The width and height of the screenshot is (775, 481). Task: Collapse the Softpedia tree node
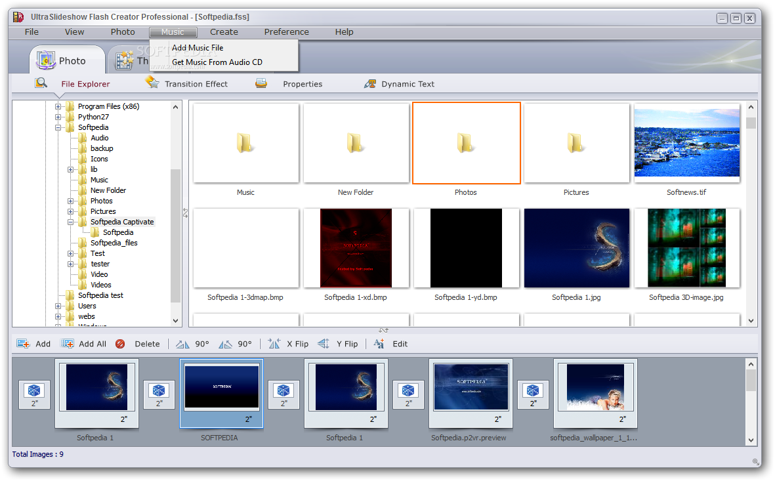point(58,127)
